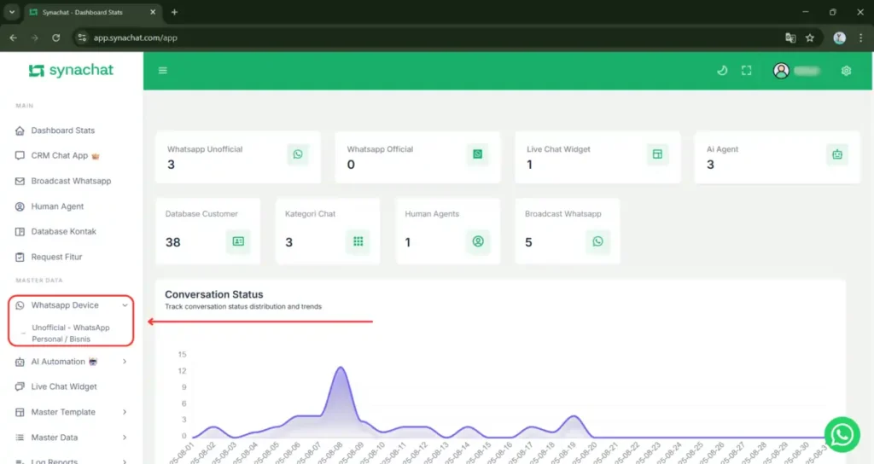
Task: Enter fullscreen mode icon
Action: coord(746,71)
